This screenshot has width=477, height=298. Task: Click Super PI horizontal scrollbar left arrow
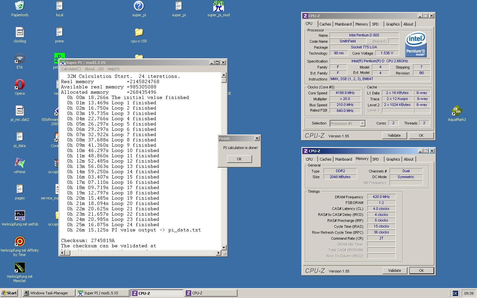point(62,253)
